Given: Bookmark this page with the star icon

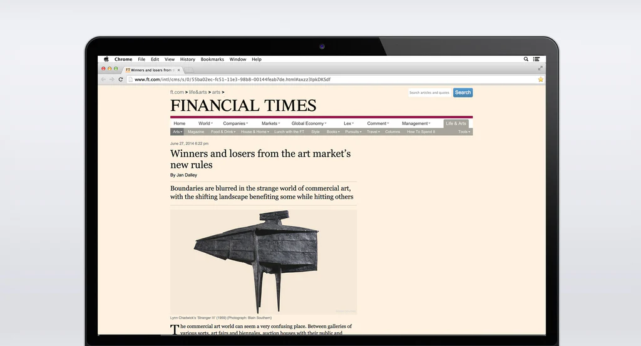Looking at the screenshot, I should [x=541, y=79].
